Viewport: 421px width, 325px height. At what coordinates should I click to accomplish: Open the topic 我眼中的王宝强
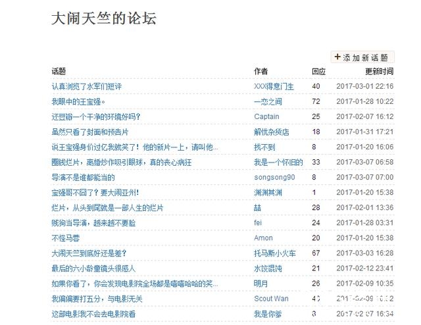point(78,101)
